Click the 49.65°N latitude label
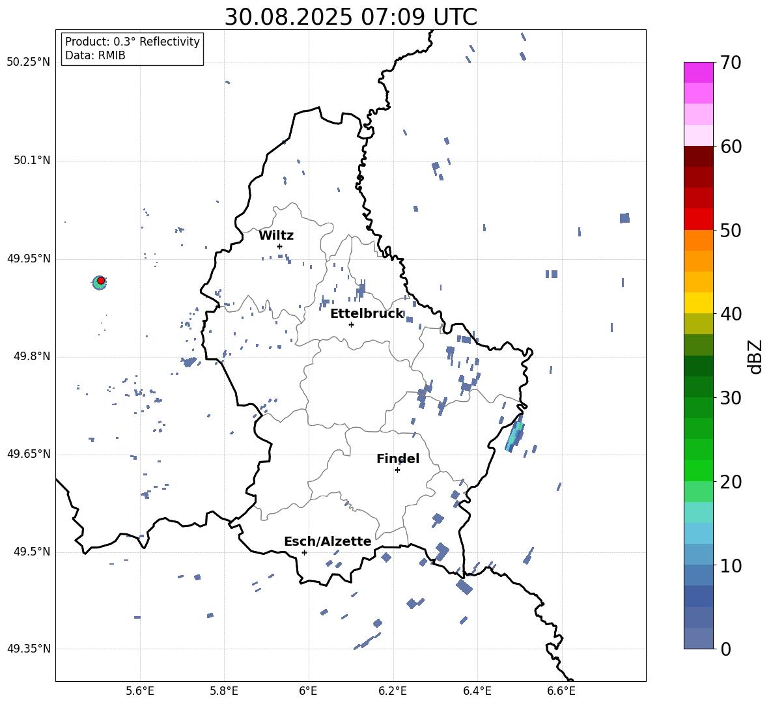Screen dimensions: 771x704 click(x=29, y=454)
